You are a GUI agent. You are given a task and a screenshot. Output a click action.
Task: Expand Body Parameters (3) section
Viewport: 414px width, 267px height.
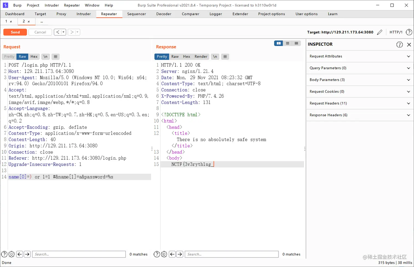(x=360, y=80)
